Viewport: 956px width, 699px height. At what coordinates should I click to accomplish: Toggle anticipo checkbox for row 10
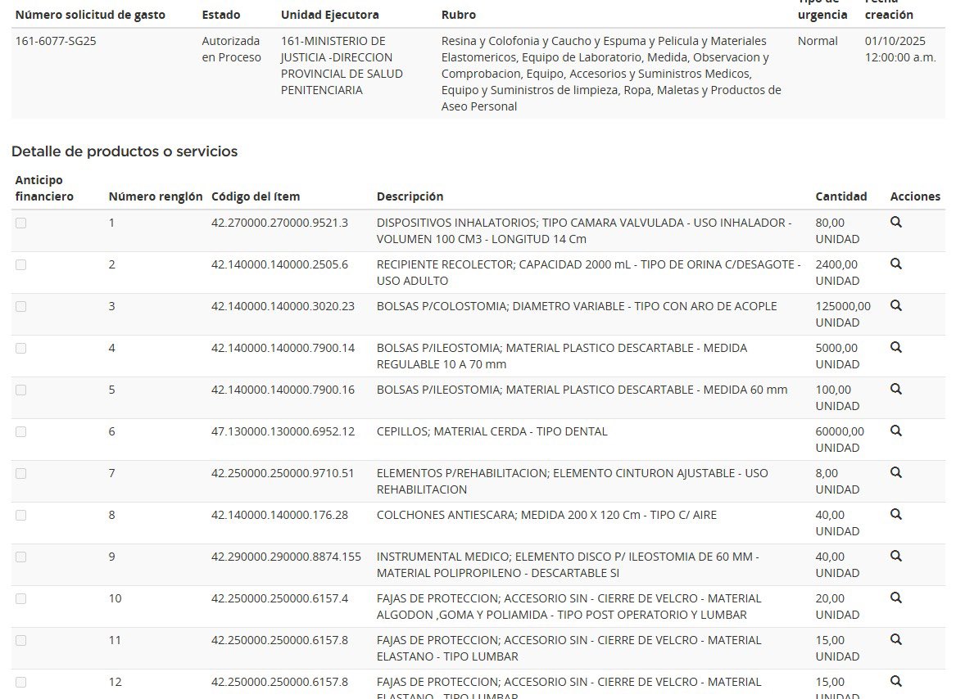[x=20, y=599]
